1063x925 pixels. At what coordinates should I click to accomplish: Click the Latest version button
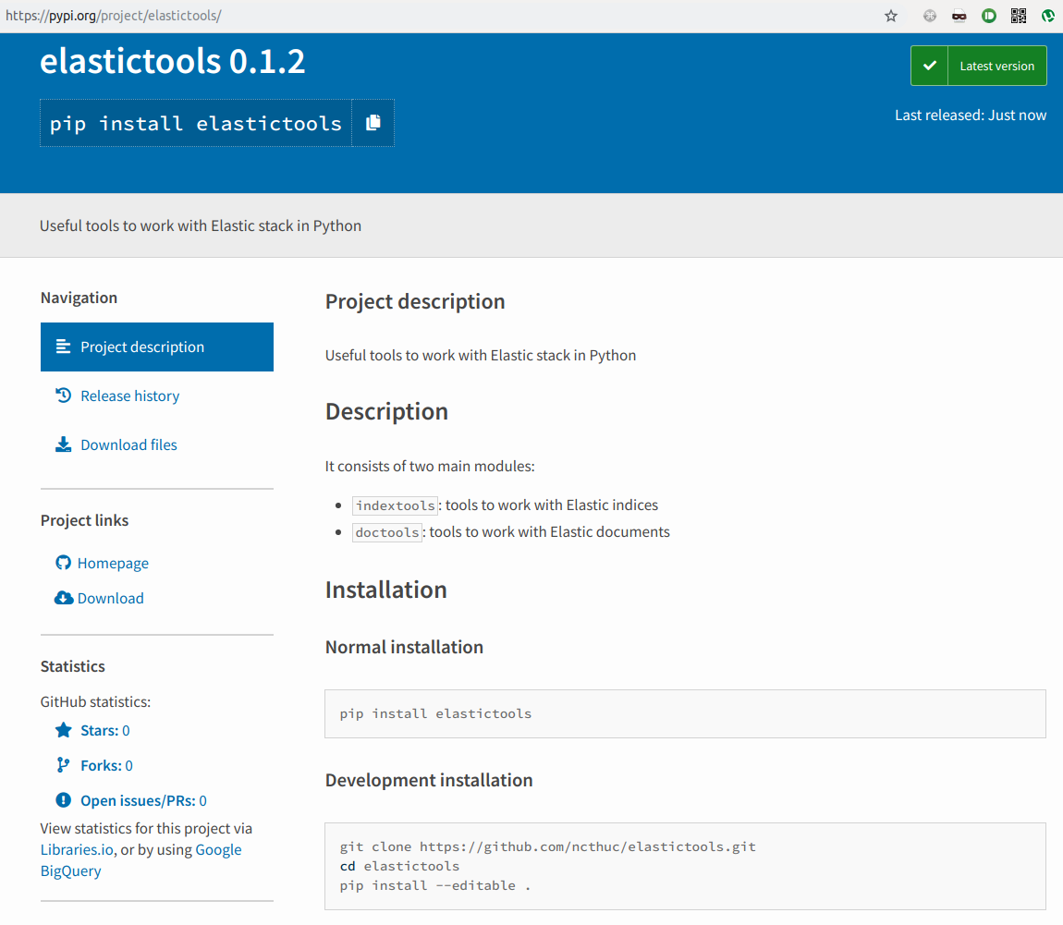pos(978,66)
